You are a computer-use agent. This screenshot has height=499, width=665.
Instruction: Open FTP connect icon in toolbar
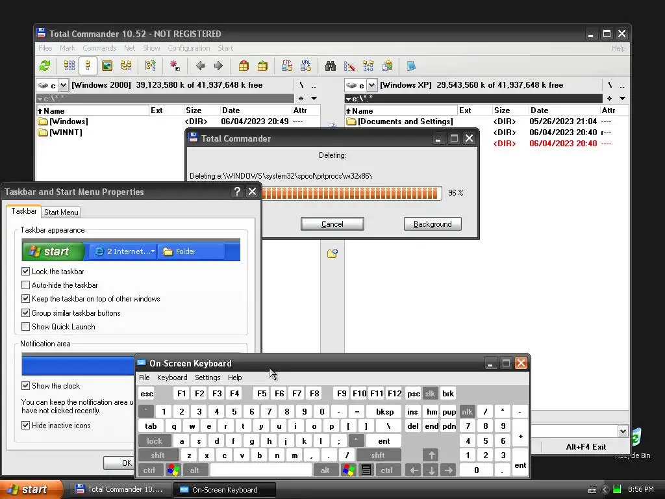click(x=286, y=66)
